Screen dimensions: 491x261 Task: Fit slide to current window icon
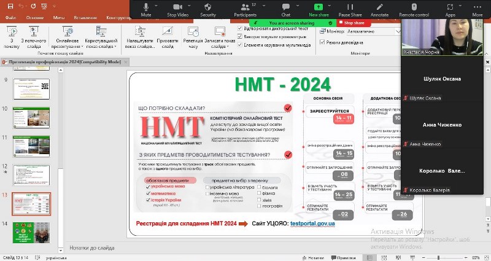pos(487,257)
